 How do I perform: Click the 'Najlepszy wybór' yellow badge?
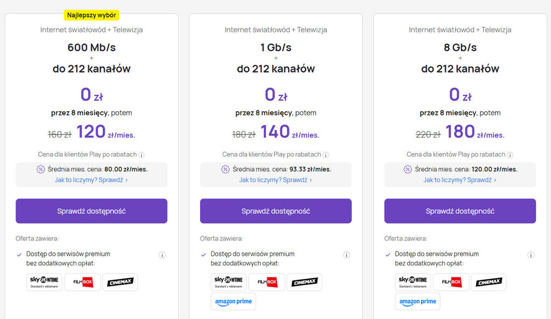pyautogui.click(x=91, y=15)
